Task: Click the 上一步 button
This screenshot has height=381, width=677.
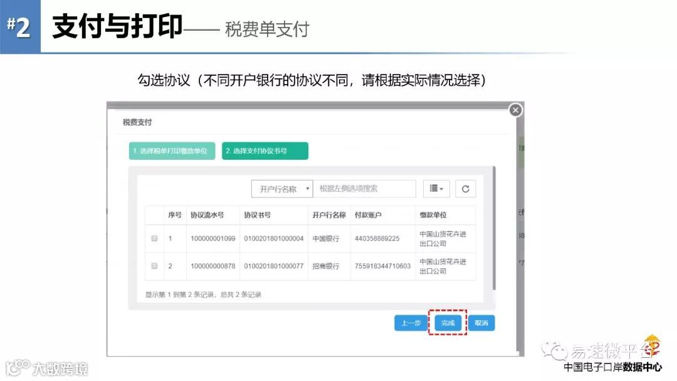Action: click(x=411, y=323)
